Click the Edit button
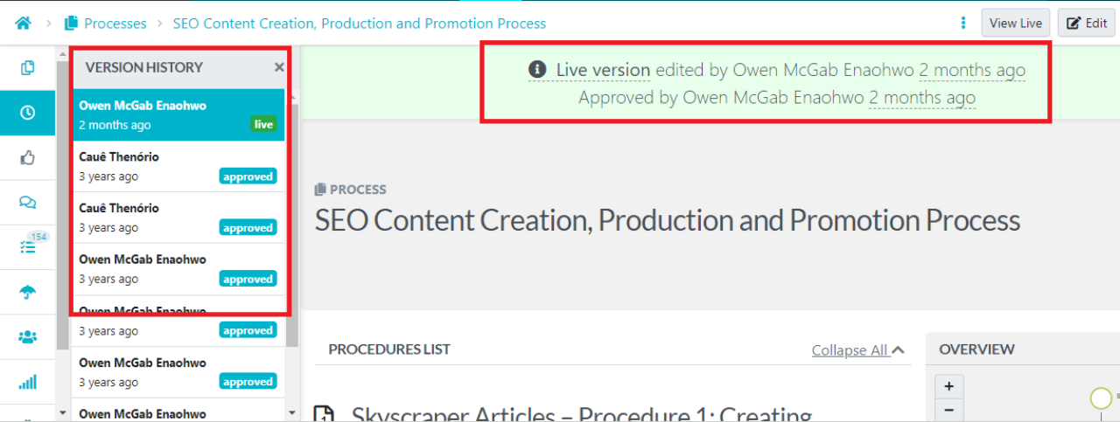1120x422 pixels. [x=1086, y=24]
